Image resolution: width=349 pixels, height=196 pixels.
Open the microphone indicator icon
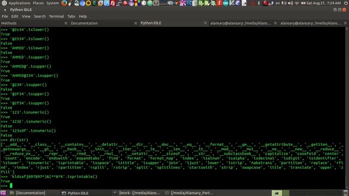pos(284,3)
